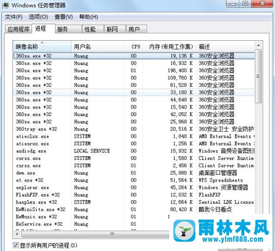
Task: Click the Task Manager title bar icon
Action: pos(6,6)
